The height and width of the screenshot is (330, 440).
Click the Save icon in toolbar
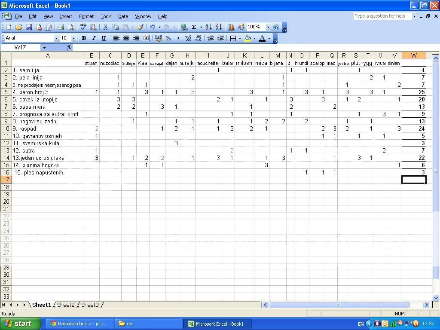click(x=29, y=27)
